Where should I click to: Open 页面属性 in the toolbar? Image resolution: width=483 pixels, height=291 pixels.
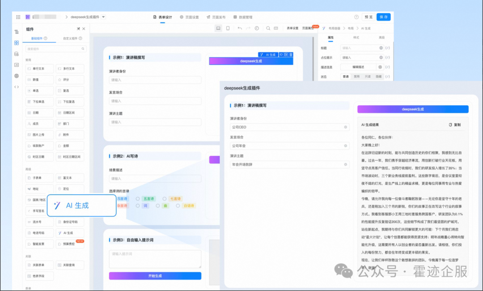pyautogui.click(x=307, y=28)
